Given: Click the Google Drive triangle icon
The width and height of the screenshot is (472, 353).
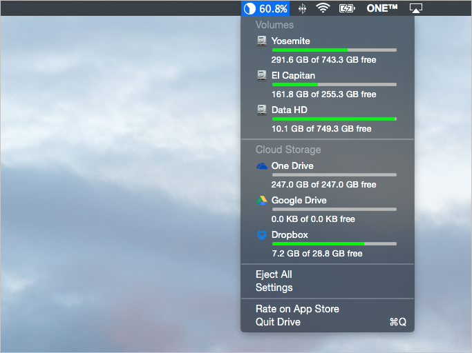Looking at the screenshot, I should [x=262, y=201].
